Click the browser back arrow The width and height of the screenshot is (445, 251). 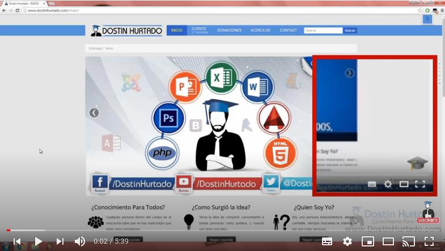click(4, 11)
